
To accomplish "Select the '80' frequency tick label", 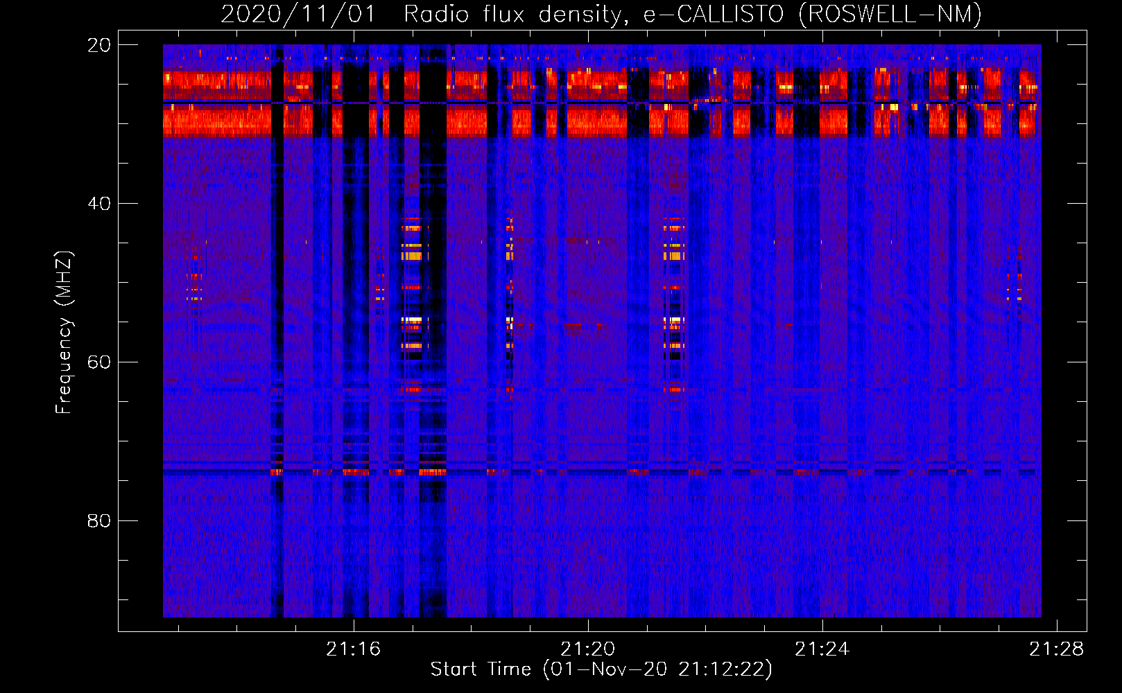I will pyautogui.click(x=99, y=521).
